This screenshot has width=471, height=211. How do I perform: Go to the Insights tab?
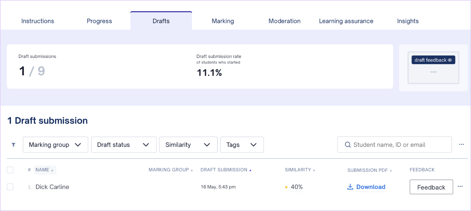coord(407,21)
